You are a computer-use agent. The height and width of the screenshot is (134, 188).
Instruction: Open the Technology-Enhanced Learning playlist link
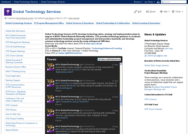pos(107,48)
